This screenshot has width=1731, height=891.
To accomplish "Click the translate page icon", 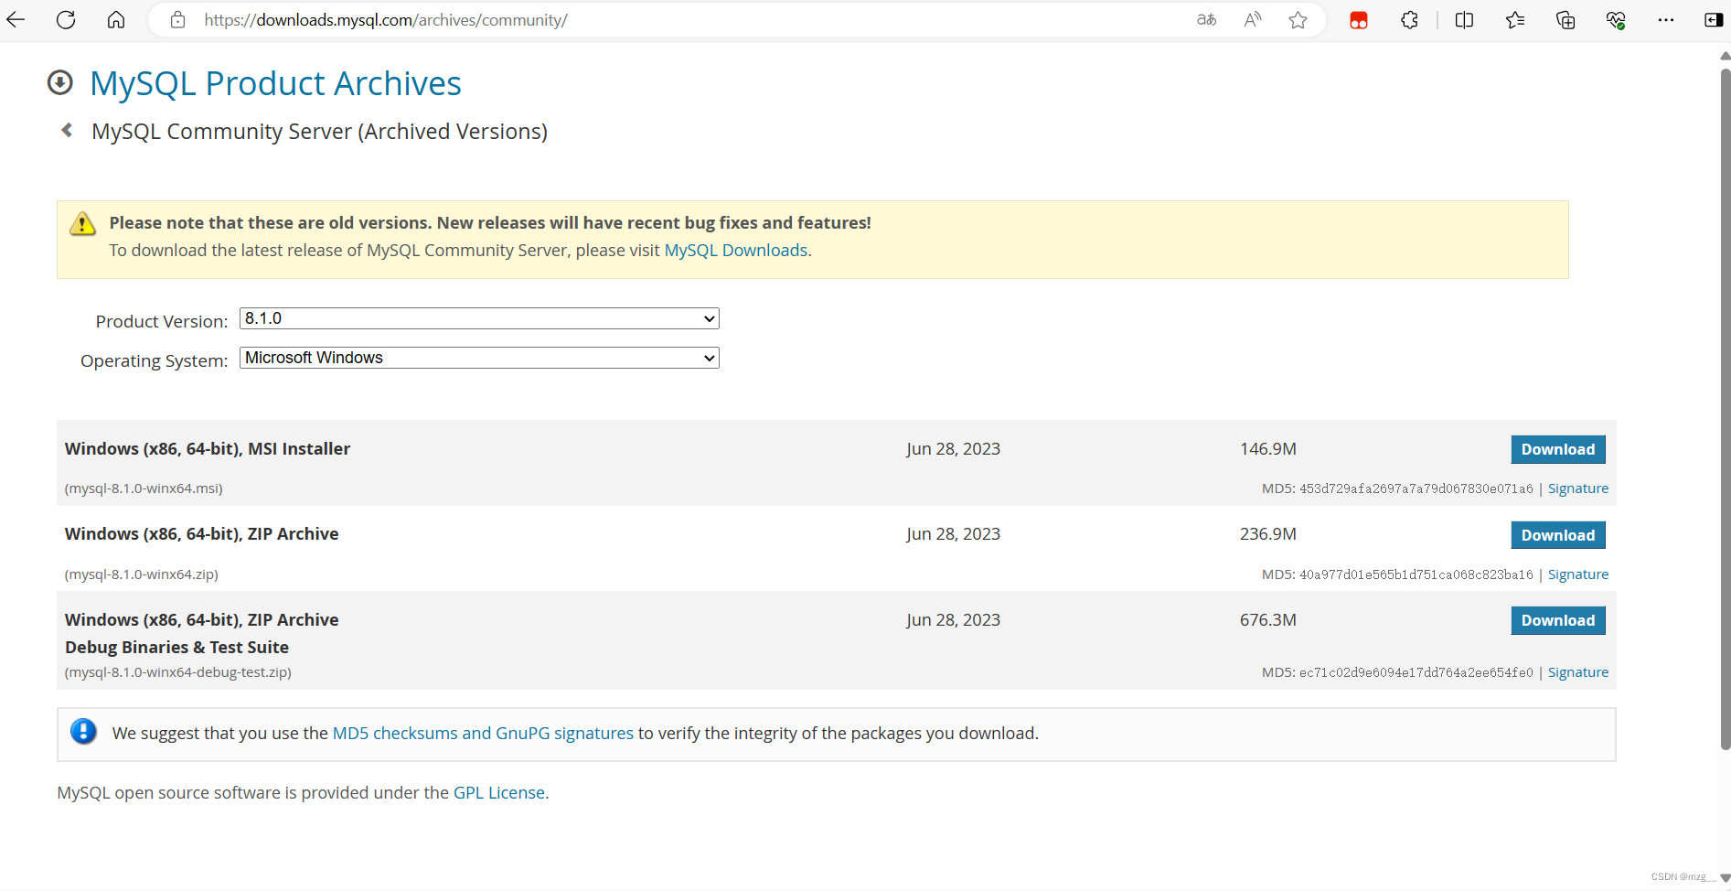I will [x=1206, y=19].
